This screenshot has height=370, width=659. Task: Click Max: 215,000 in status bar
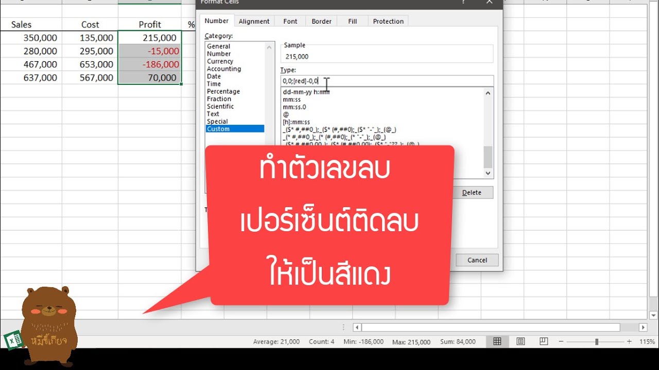pyautogui.click(x=411, y=342)
